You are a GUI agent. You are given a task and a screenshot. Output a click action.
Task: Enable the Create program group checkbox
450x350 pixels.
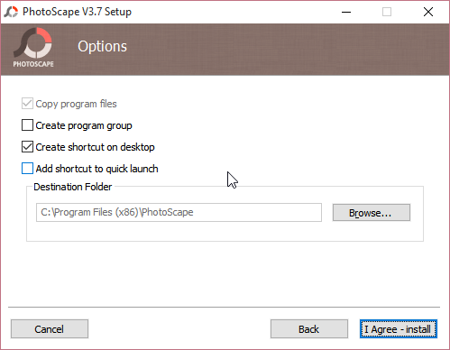tap(27, 125)
